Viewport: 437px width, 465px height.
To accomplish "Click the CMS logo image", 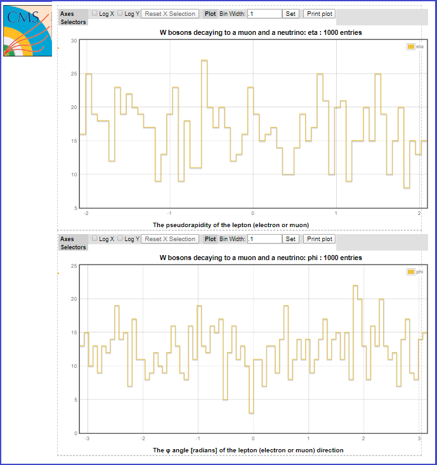I will click(x=27, y=30).
